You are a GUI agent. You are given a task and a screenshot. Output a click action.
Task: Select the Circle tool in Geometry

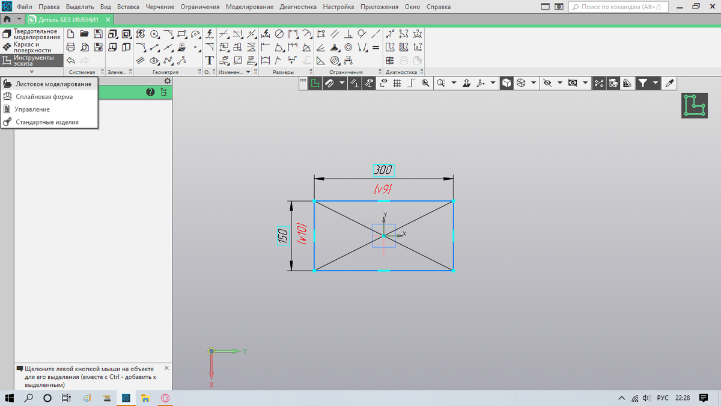coord(154,34)
